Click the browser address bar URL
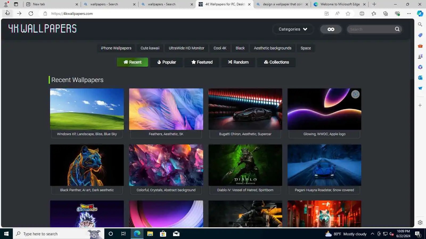Image resolution: width=426 pixels, height=239 pixels. (x=72, y=14)
